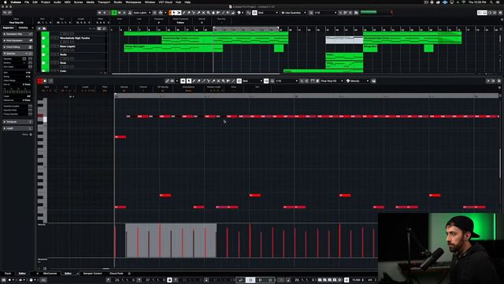Image resolution: width=504 pixels, height=284 pixels.
Task: Click the Wi-Fi icon in macOS menu bar
Action: point(463,2)
